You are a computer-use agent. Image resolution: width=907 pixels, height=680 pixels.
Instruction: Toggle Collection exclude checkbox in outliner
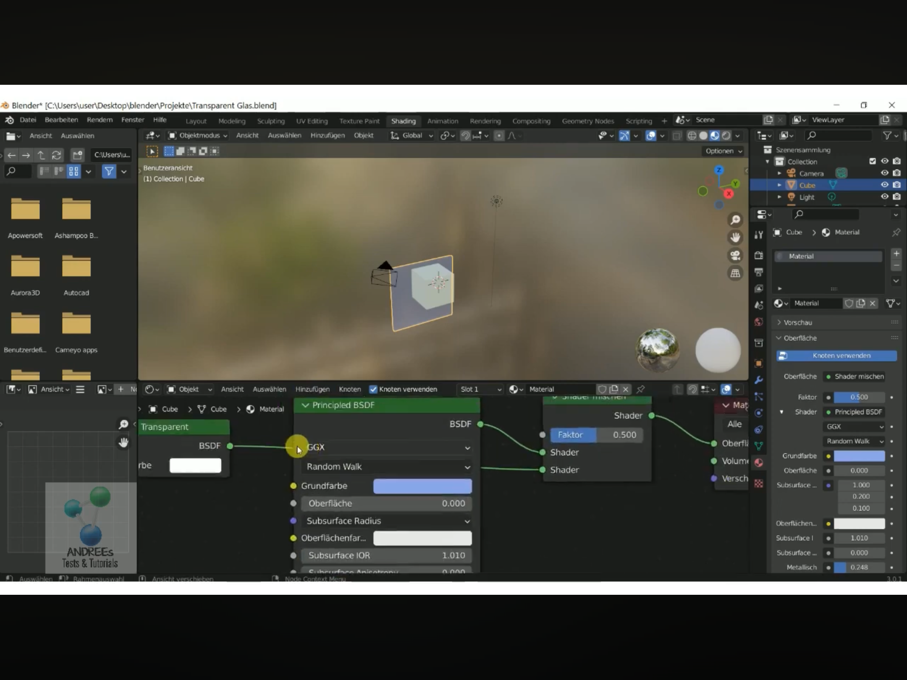click(x=873, y=161)
